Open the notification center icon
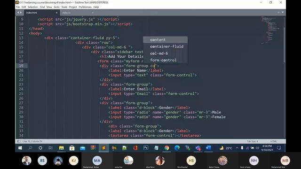This screenshot has width=301, height=169. [279, 148]
